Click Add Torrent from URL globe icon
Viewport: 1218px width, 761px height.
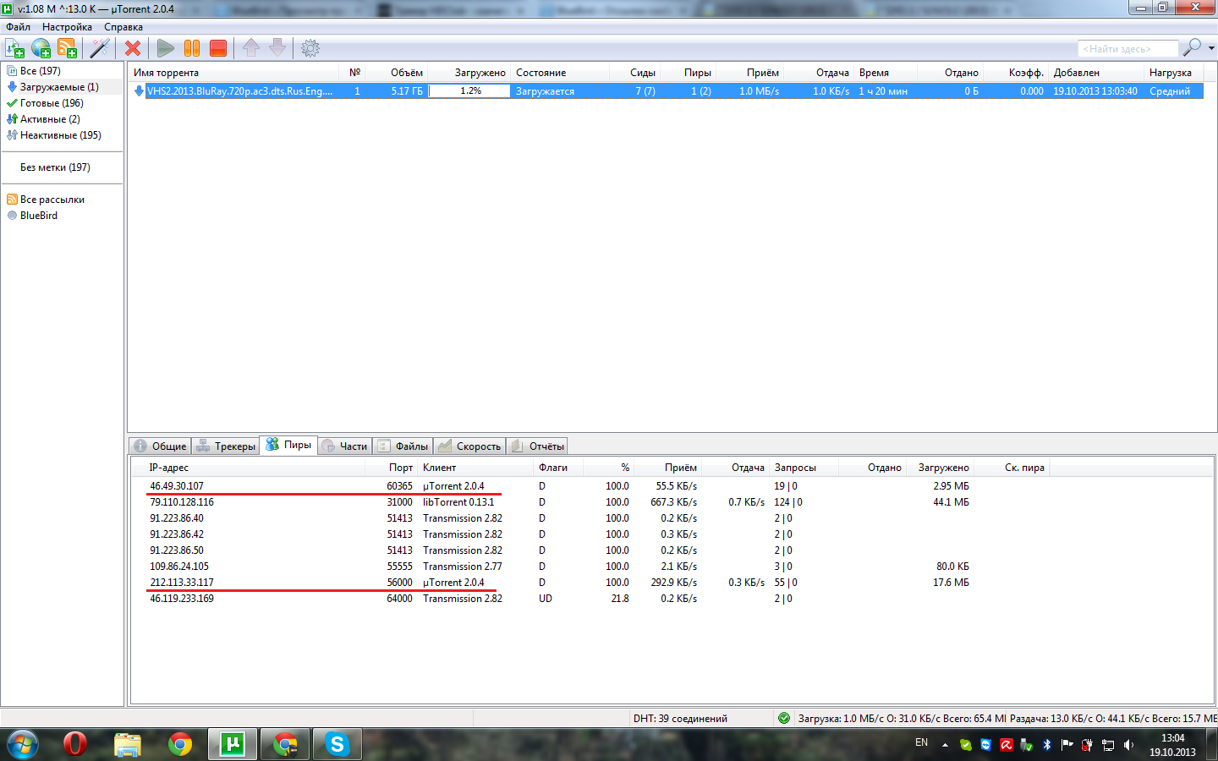pyautogui.click(x=41, y=48)
